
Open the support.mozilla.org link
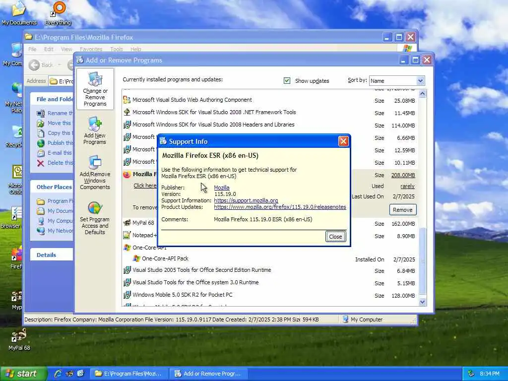coord(246,200)
